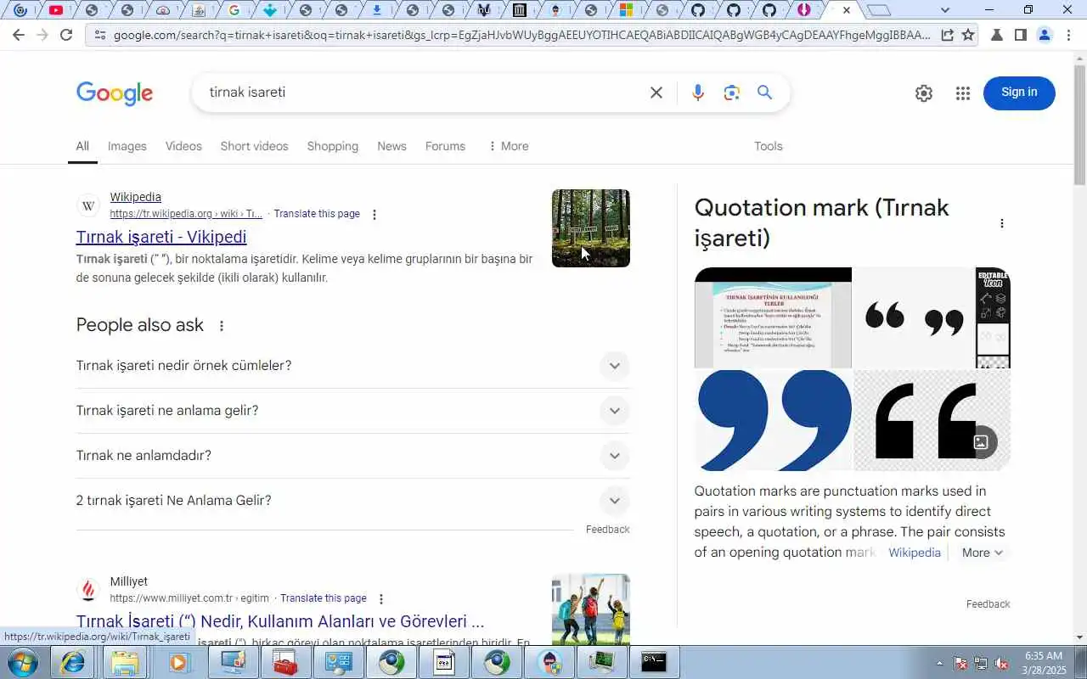Expand More in knowledge panel description
Image resolution: width=1087 pixels, height=679 pixels.
pos(983,553)
